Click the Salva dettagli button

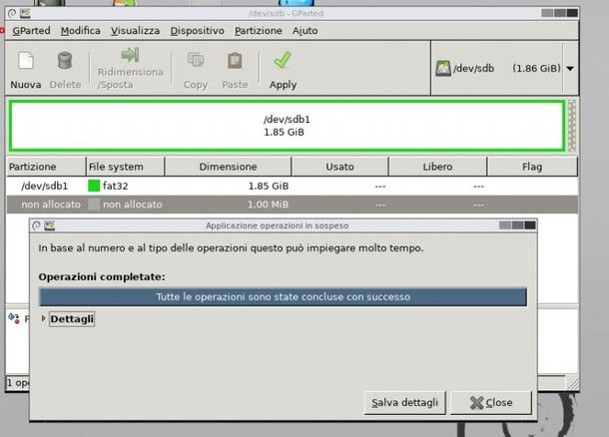[x=404, y=403]
